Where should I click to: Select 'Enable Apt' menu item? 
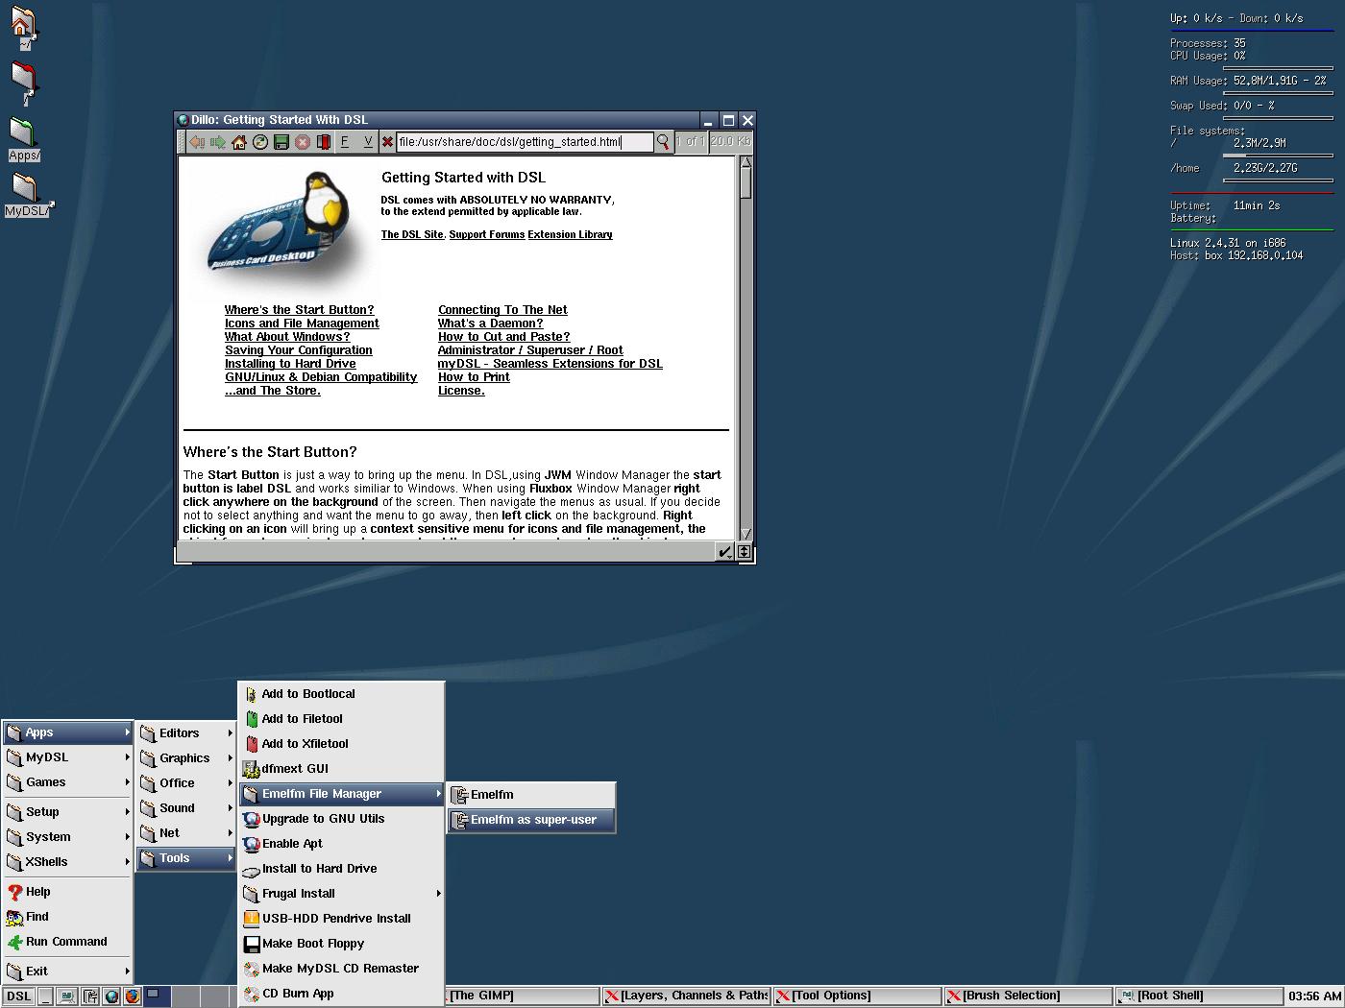click(341, 844)
